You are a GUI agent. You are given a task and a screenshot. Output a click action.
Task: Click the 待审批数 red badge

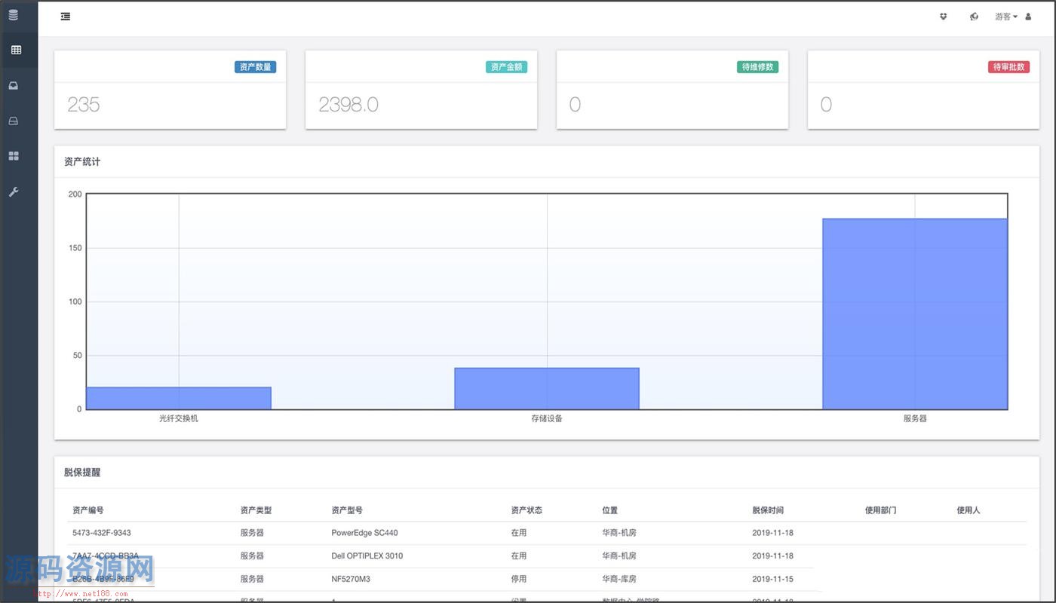[1008, 67]
